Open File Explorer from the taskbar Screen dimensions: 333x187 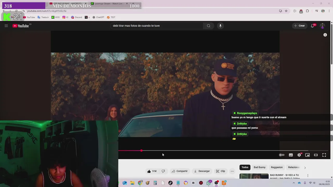coord(132,183)
